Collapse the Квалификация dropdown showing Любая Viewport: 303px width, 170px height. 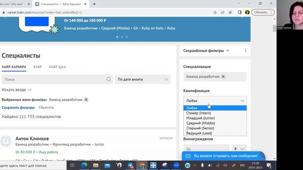215,101
